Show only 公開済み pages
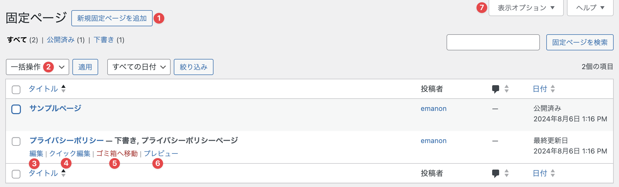 click(61, 40)
